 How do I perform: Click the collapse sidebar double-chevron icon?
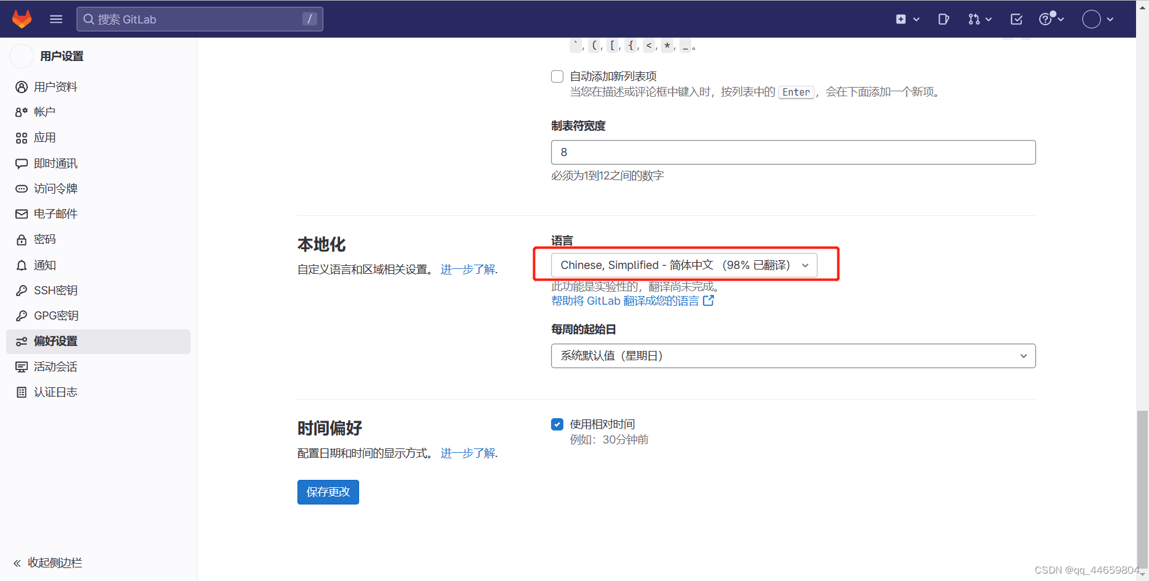[17, 563]
